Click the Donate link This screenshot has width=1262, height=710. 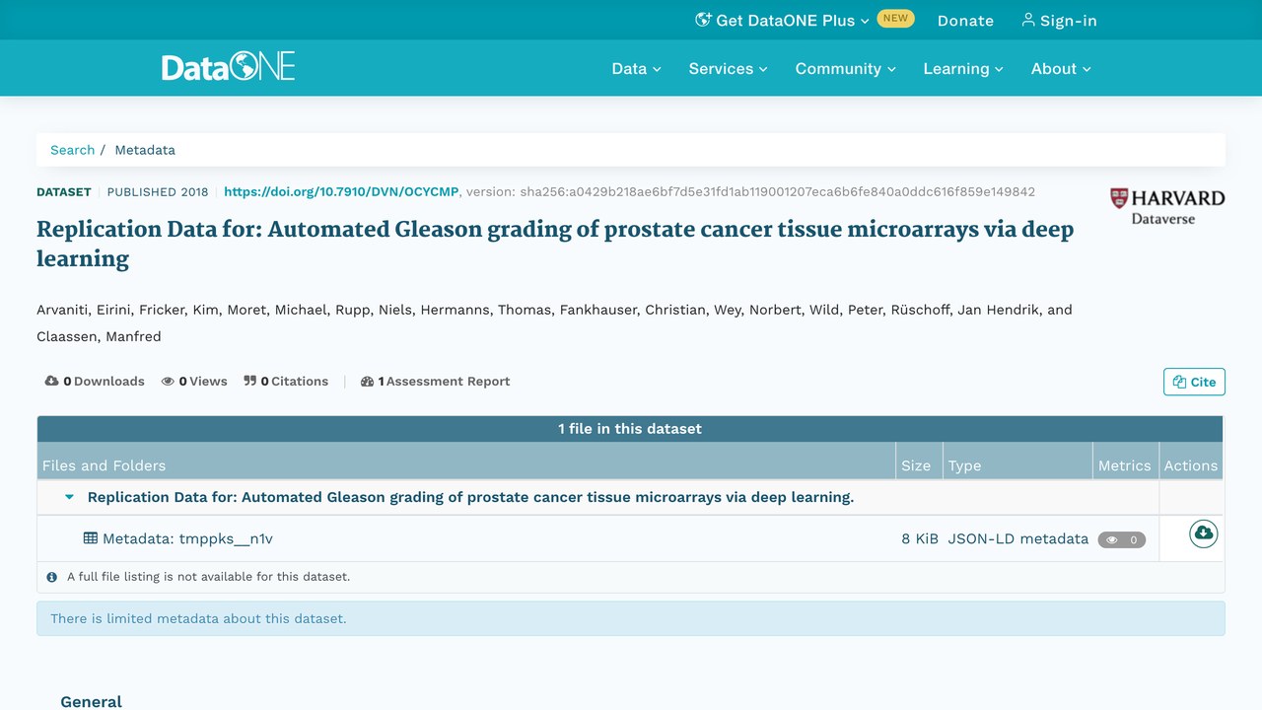[x=965, y=21]
